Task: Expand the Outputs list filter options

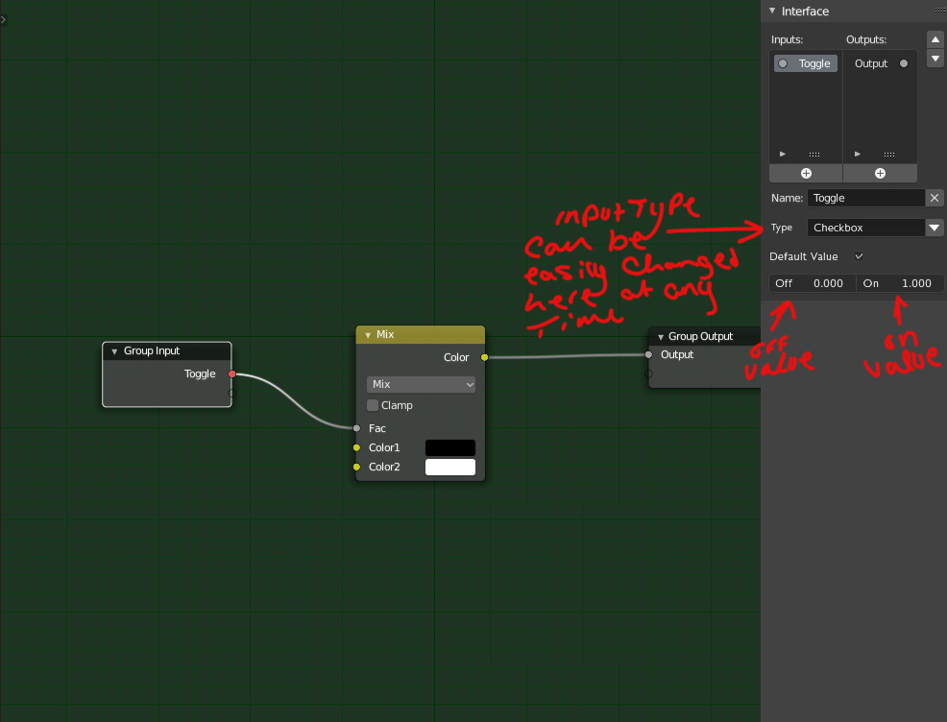Action: click(x=858, y=155)
